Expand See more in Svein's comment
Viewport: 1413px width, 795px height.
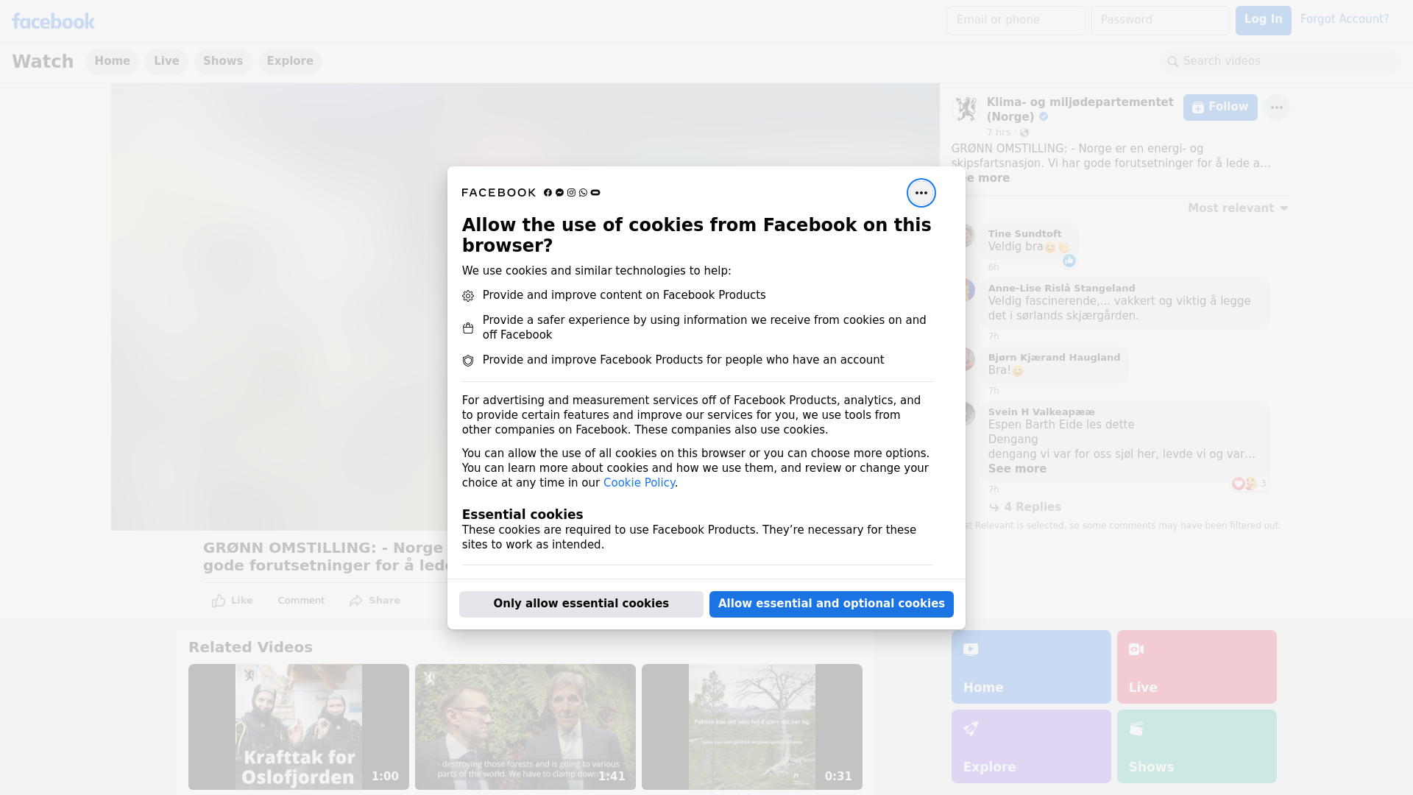tap(1016, 469)
